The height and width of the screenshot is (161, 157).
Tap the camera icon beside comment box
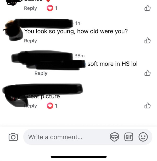(x=13, y=137)
